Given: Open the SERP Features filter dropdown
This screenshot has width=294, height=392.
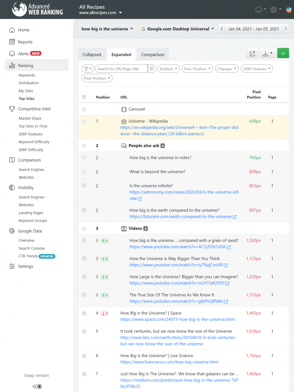Looking at the screenshot, I should coord(257,69).
